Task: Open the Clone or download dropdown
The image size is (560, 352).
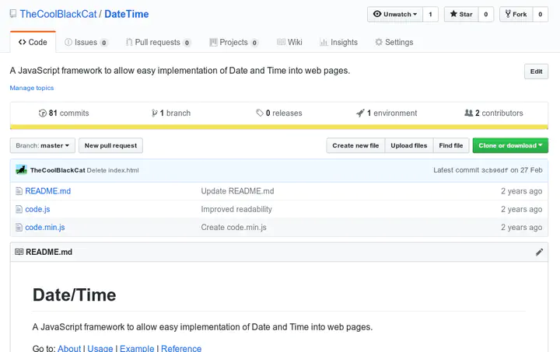Action: coord(510,145)
